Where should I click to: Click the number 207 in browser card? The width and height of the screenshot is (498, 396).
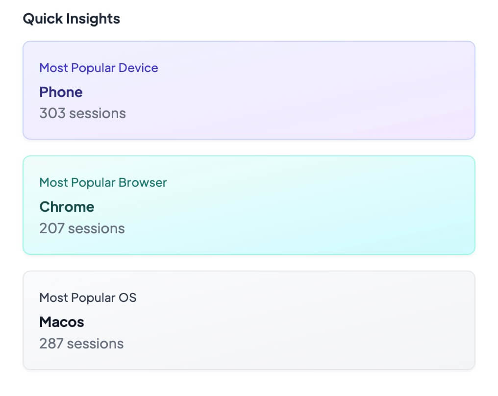[52, 228]
